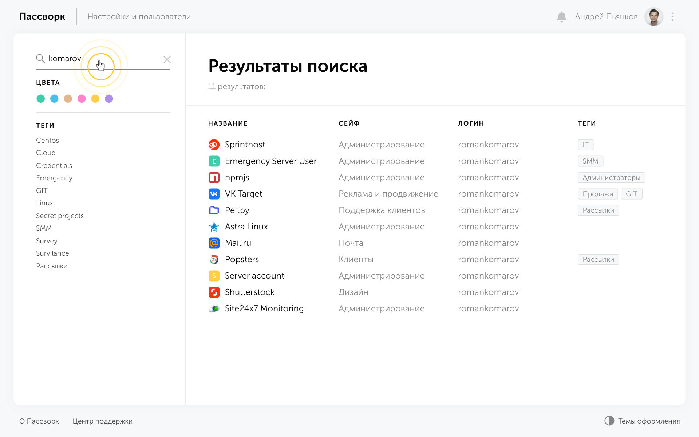The height and width of the screenshot is (437, 699).
Task: Click the Андрей Пьянков username
Action: [606, 17]
